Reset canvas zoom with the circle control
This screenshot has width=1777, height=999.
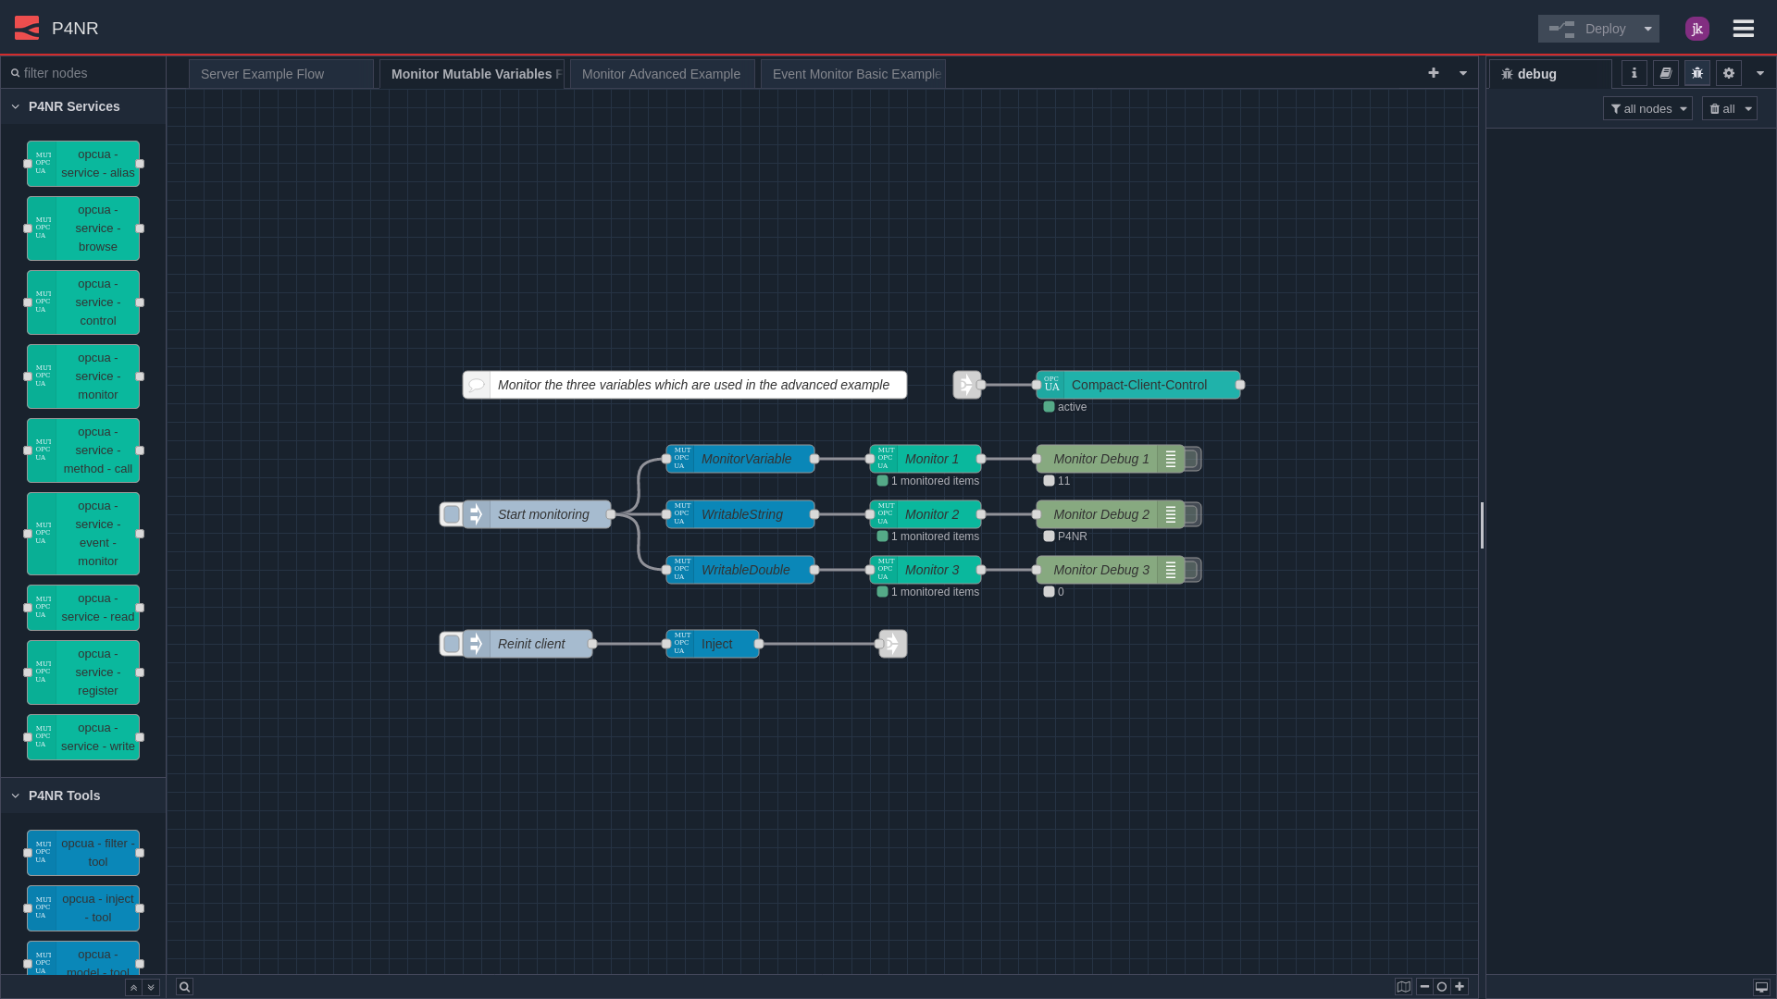pos(1443,986)
